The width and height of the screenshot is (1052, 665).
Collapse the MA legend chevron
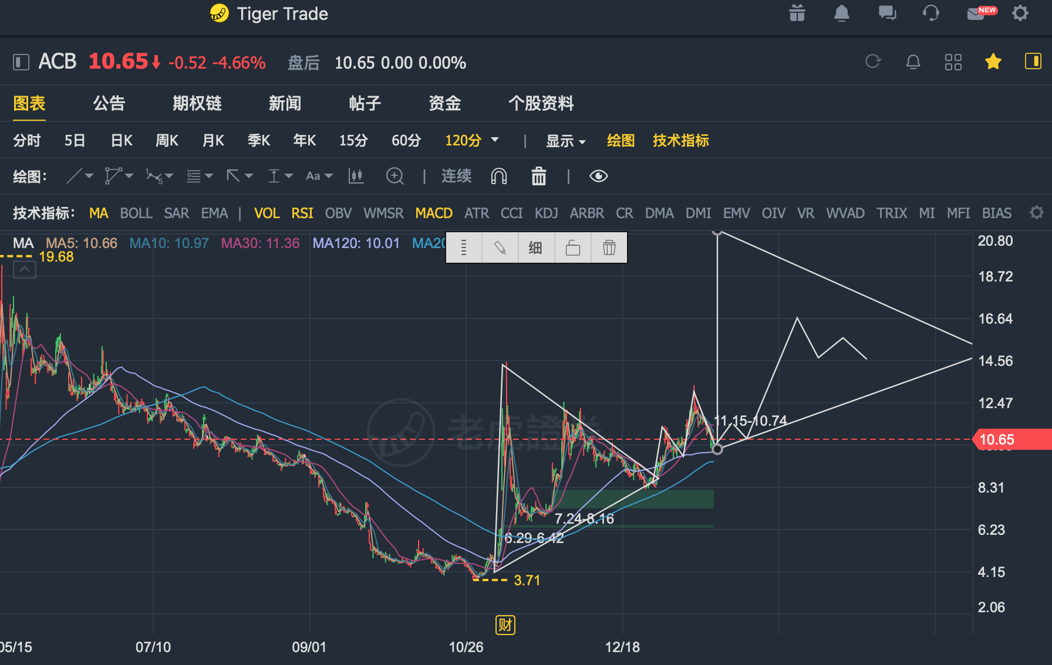point(25,270)
